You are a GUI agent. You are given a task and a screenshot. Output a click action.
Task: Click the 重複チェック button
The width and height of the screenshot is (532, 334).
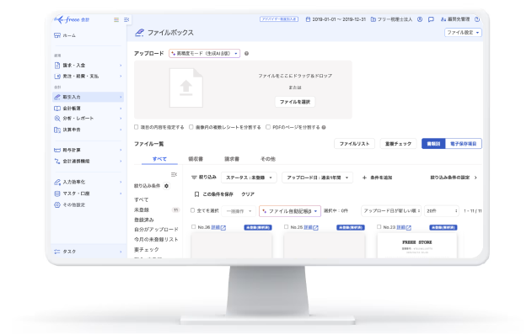[x=398, y=144]
